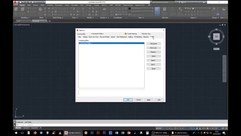This screenshot has height=136, width=241.
Task: Expand the Section panel
Action: (104, 18)
